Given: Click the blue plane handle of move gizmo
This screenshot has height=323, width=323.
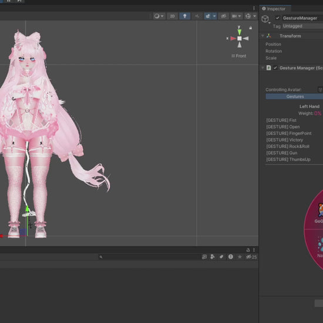Looking at the screenshot, I should pyautogui.click(x=23, y=232).
